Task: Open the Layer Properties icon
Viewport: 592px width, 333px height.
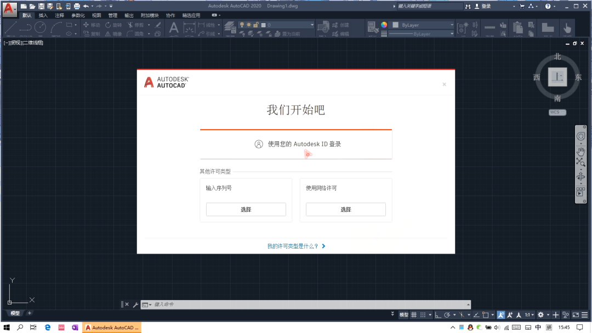Action: point(230,28)
